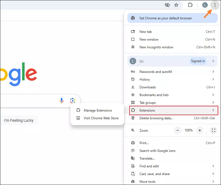Image resolution: width=221 pixels, height=185 pixels.
Task: Click the Downloads arrow icon
Action: tap(133, 87)
